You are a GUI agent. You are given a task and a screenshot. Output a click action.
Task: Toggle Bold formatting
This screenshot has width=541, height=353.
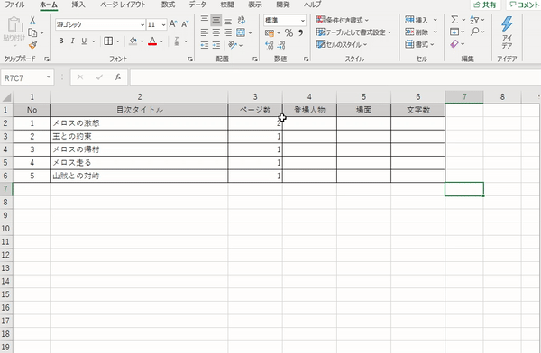(61, 41)
